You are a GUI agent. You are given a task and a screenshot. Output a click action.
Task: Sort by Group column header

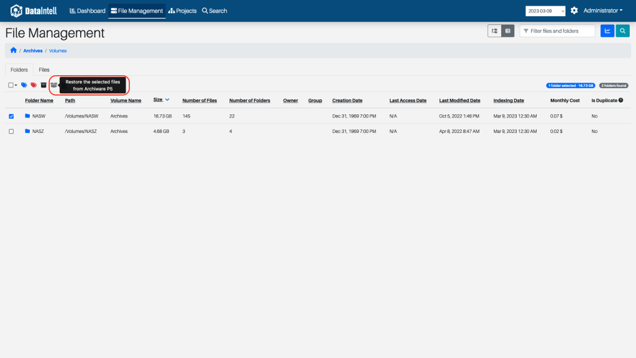click(315, 101)
